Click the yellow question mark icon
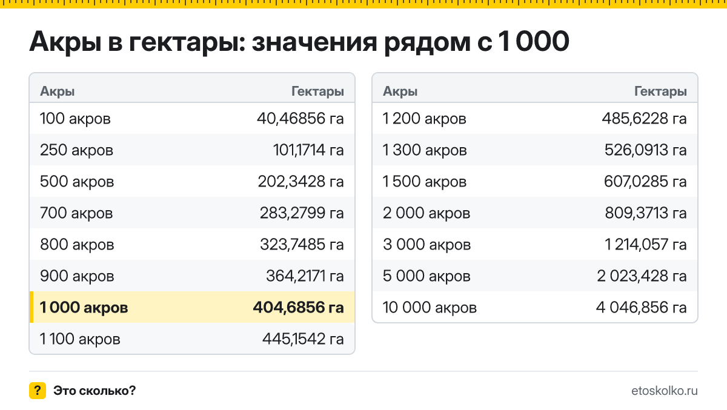This screenshot has width=727, height=410. [38, 391]
